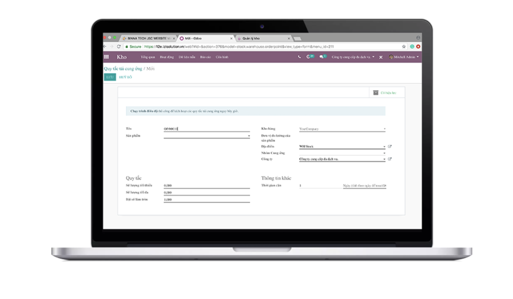This screenshot has height=299, width=513.
Task: Go to Quy tắc tái cung ứng breadcrumb
Action: coord(122,69)
